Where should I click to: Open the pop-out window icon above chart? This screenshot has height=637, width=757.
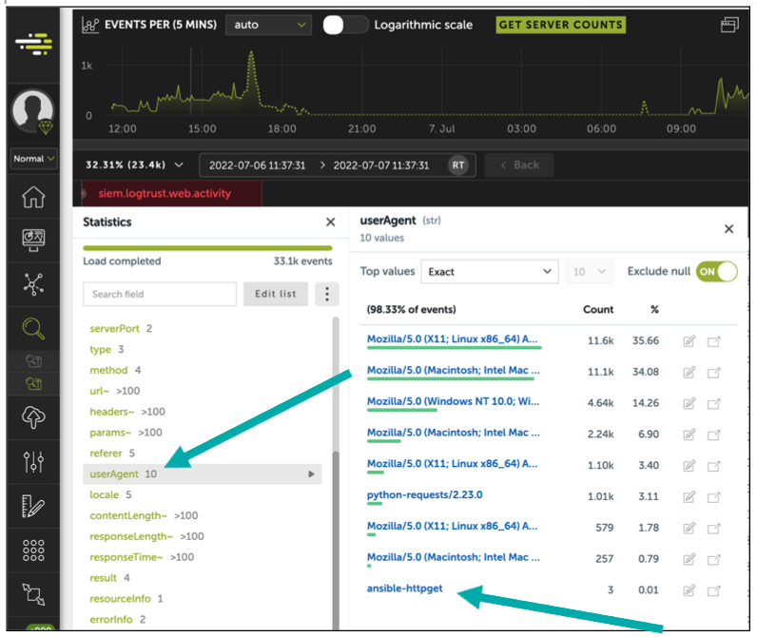point(729,25)
